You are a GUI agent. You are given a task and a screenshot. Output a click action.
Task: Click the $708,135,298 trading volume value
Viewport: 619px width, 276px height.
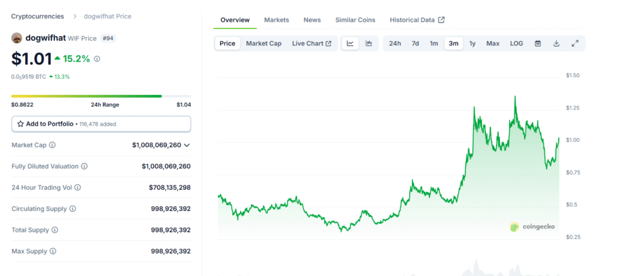coord(170,188)
